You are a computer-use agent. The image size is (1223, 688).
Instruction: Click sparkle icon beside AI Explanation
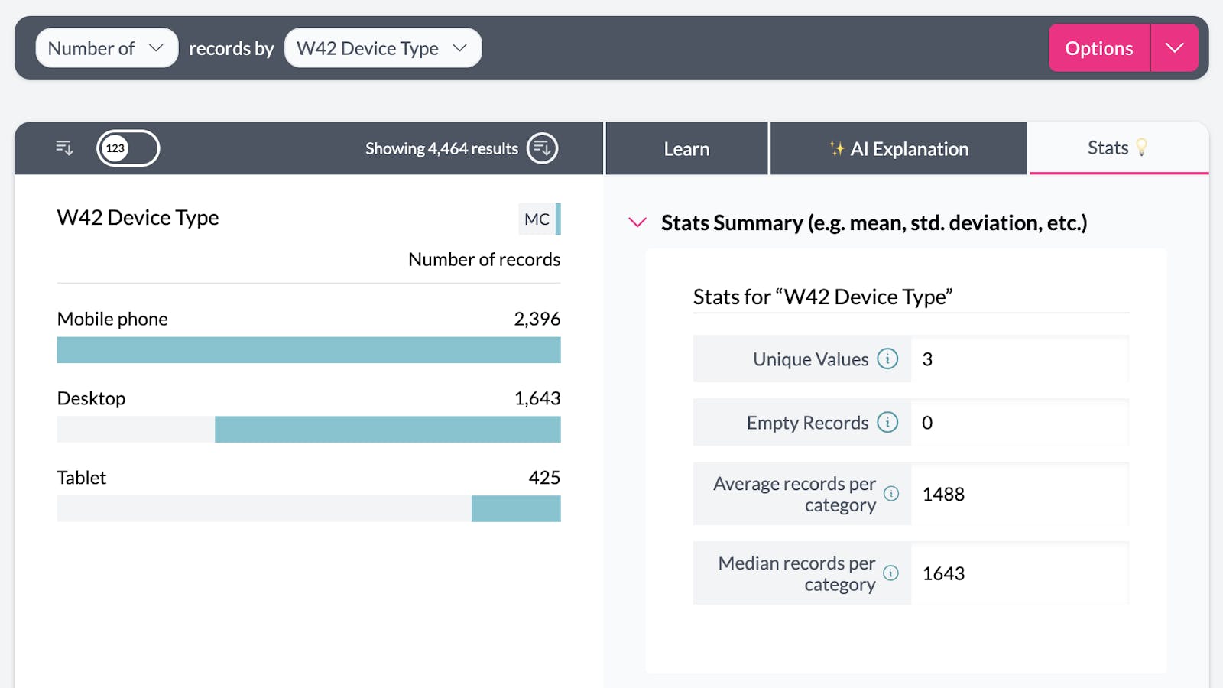click(x=837, y=149)
